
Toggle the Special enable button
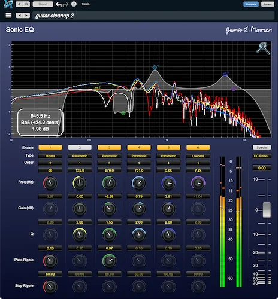point(262,148)
